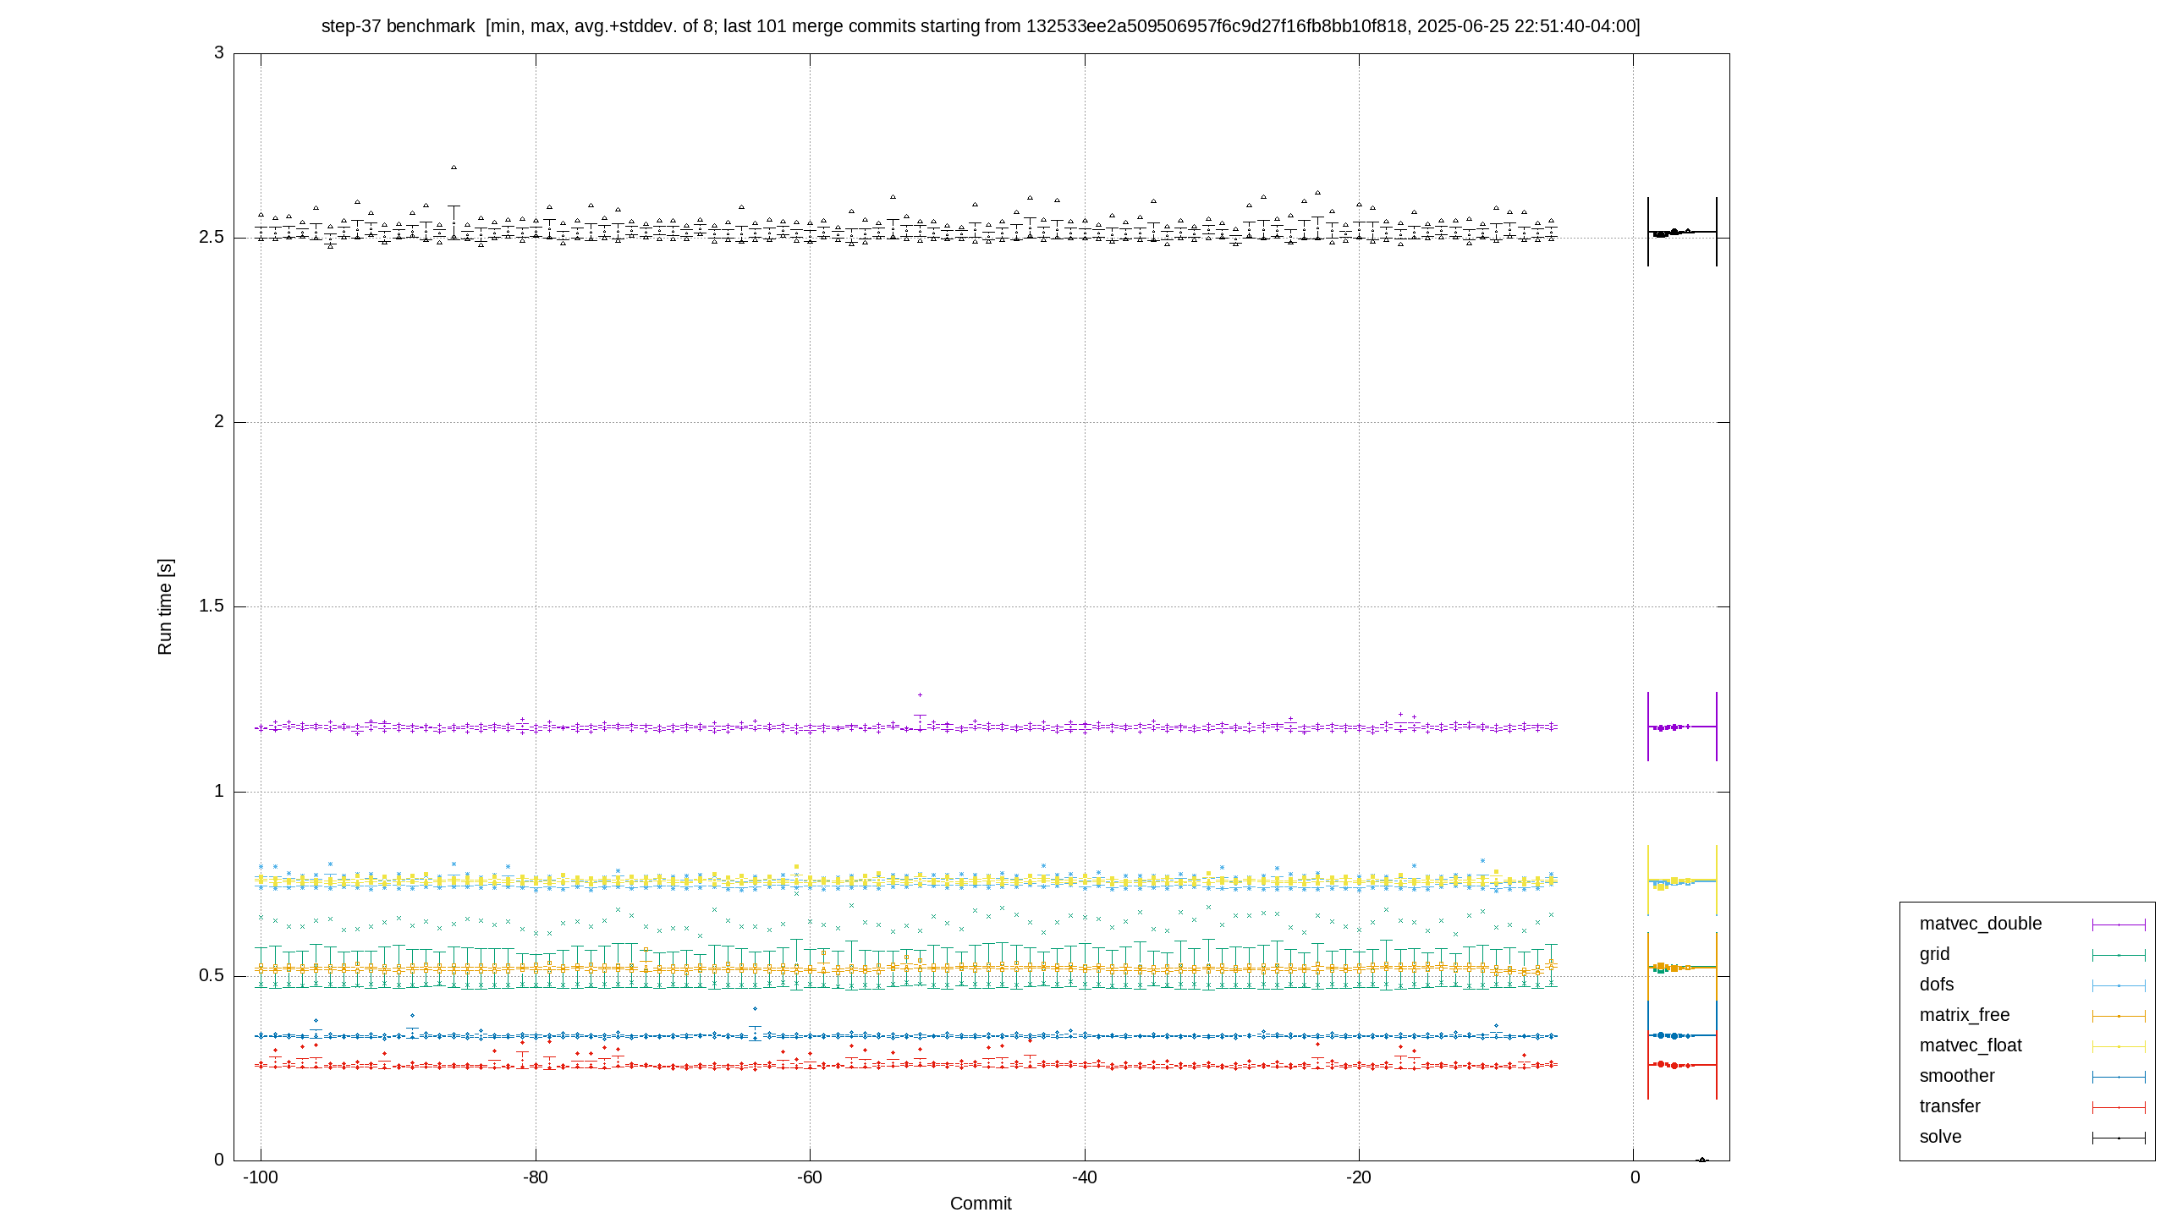Click the black solve legend line sample
This screenshot has width=2166, height=1218.
(x=2119, y=1138)
